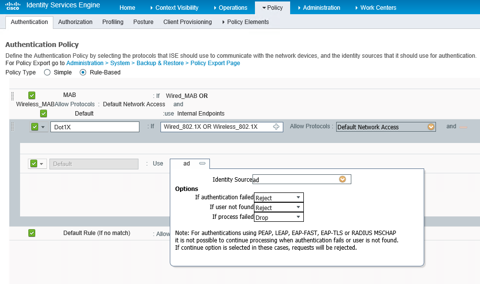Switch to the Authorization tab
The width and height of the screenshot is (480, 284).
click(75, 22)
